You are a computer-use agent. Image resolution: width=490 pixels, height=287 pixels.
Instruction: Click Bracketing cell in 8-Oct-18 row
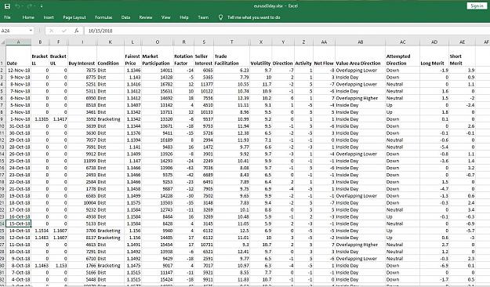click(111, 266)
